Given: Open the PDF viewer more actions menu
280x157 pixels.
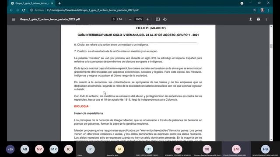Looking at the screenshot, I should [266, 19].
